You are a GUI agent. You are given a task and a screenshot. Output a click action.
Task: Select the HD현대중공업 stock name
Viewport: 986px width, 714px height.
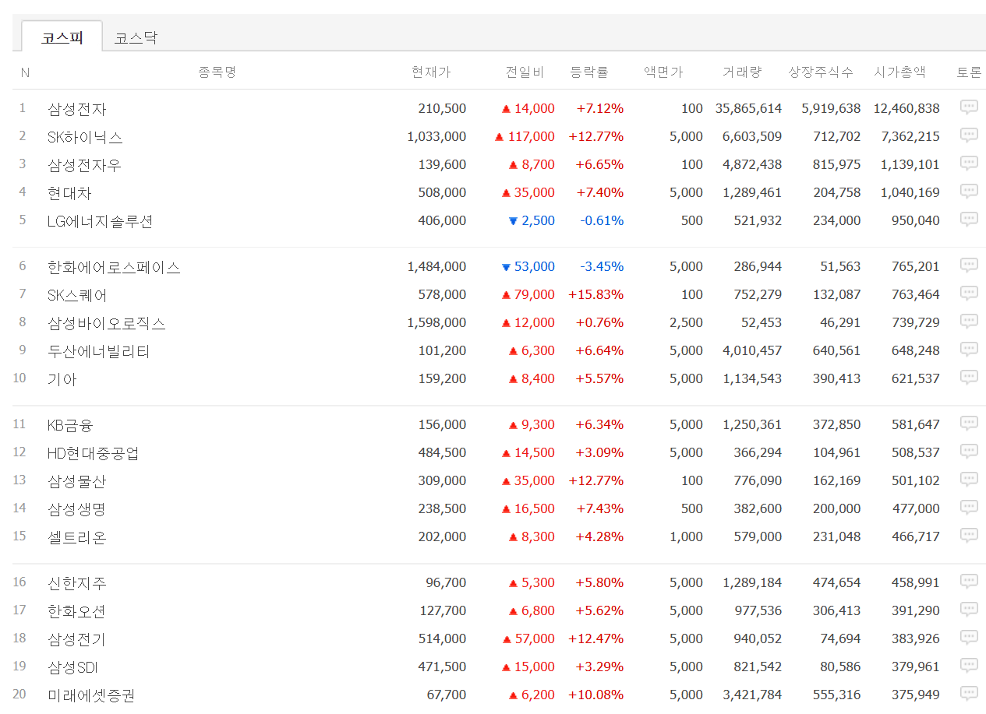coord(94,453)
